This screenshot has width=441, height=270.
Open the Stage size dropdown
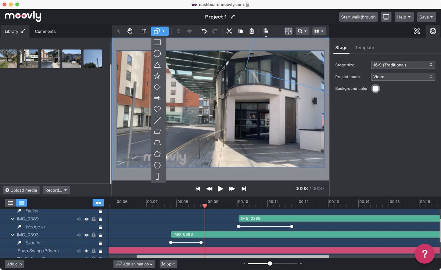tap(403, 65)
